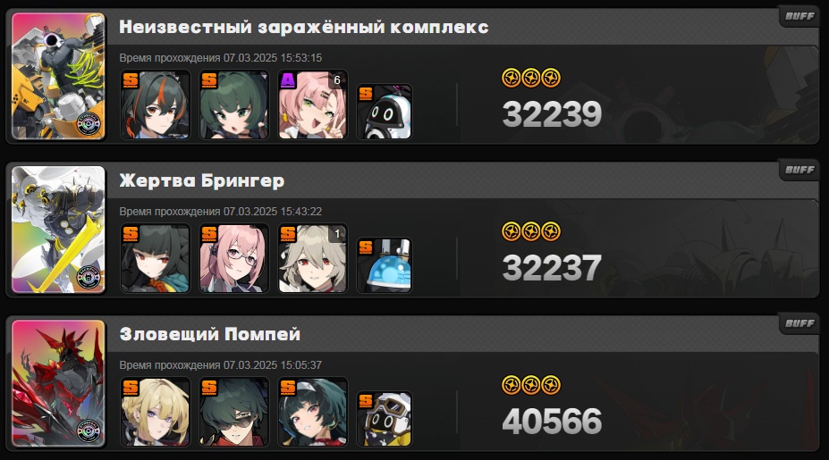Click the goggles-wearing bangboo icon
This screenshot has height=460, width=829.
point(385,419)
